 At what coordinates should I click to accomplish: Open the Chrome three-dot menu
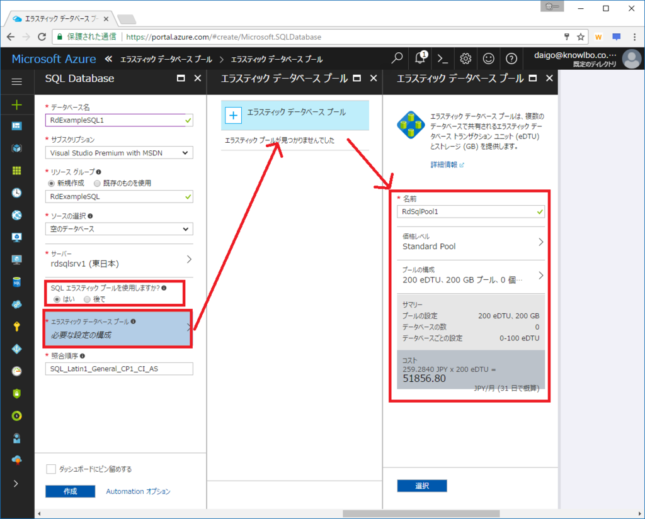(x=634, y=37)
